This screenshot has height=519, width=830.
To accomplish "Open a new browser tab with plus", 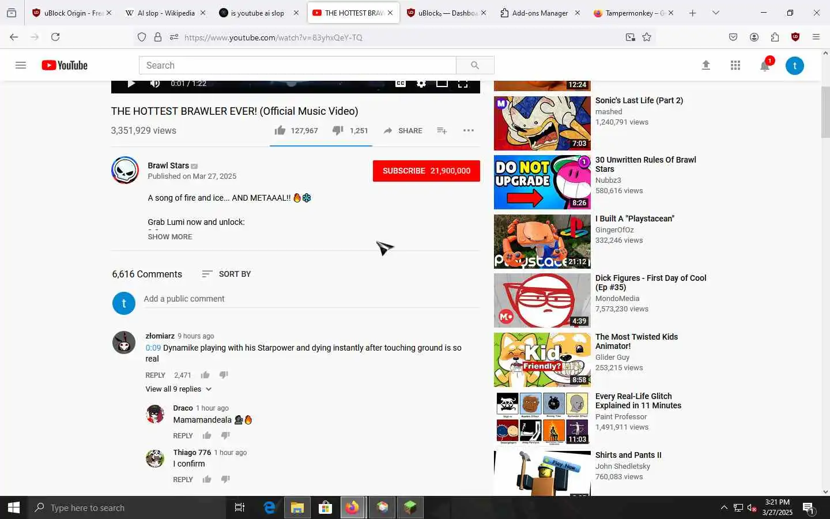I will pyautogui.click(x=692, y=13).
